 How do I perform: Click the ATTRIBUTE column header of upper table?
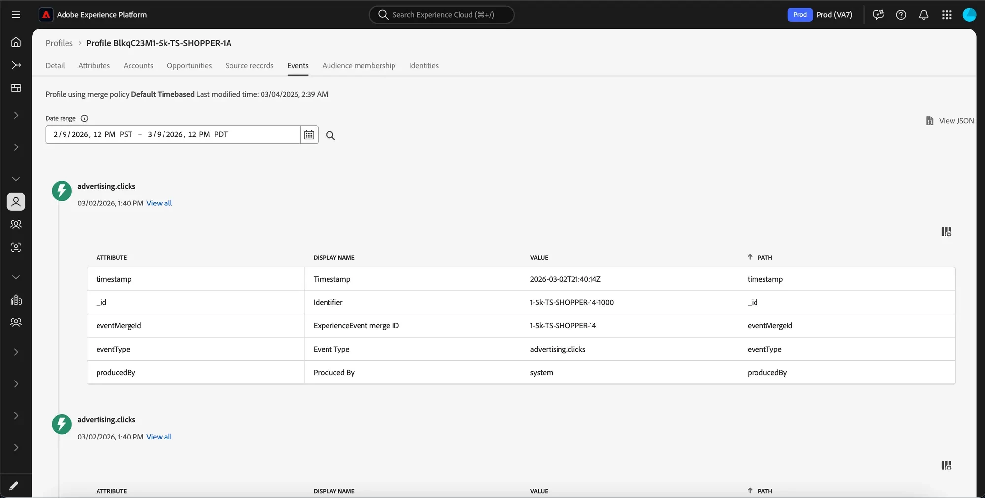pos(111,258)
